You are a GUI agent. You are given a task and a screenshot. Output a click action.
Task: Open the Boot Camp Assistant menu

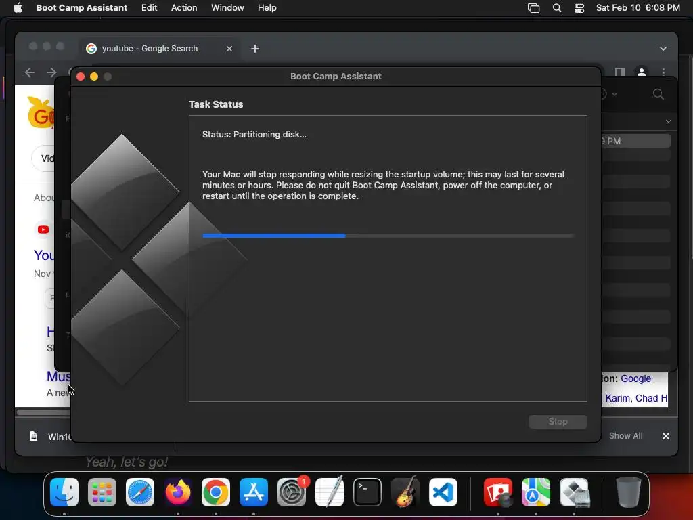81,7
